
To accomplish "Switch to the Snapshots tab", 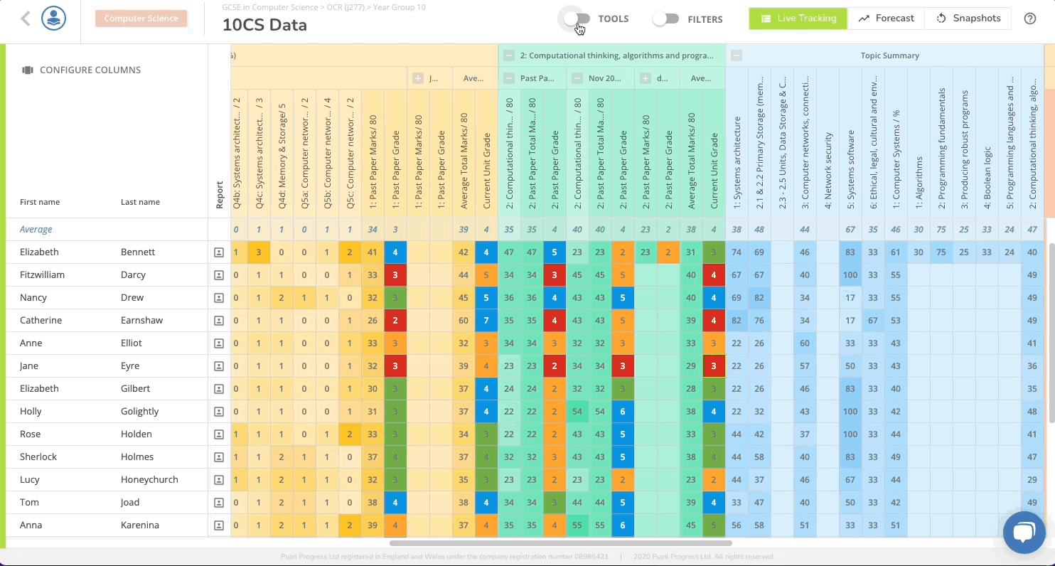I will 968,18.
